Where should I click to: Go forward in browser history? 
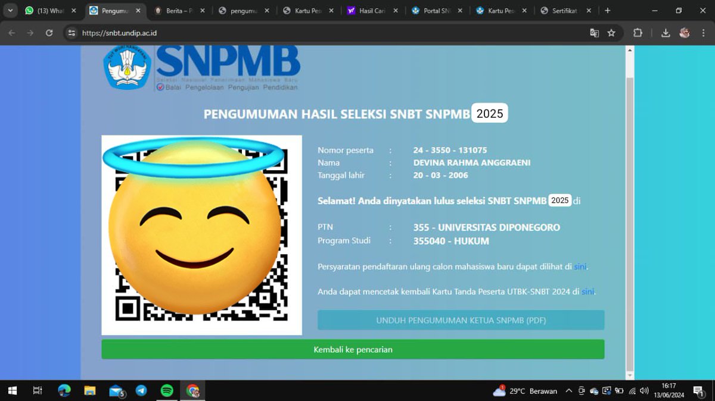(x=30, y=33)
